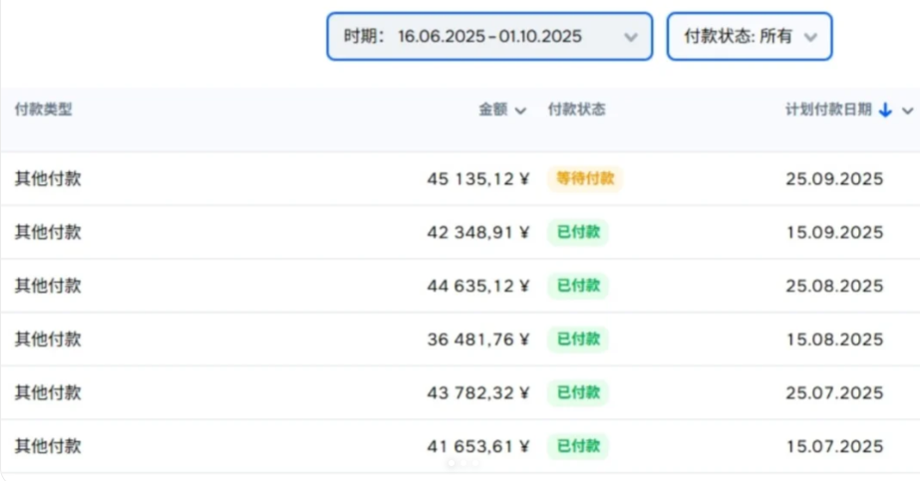Click the date 15.07.2025 in last row
Screen dimensions: 920x481
tap(834, 447)
